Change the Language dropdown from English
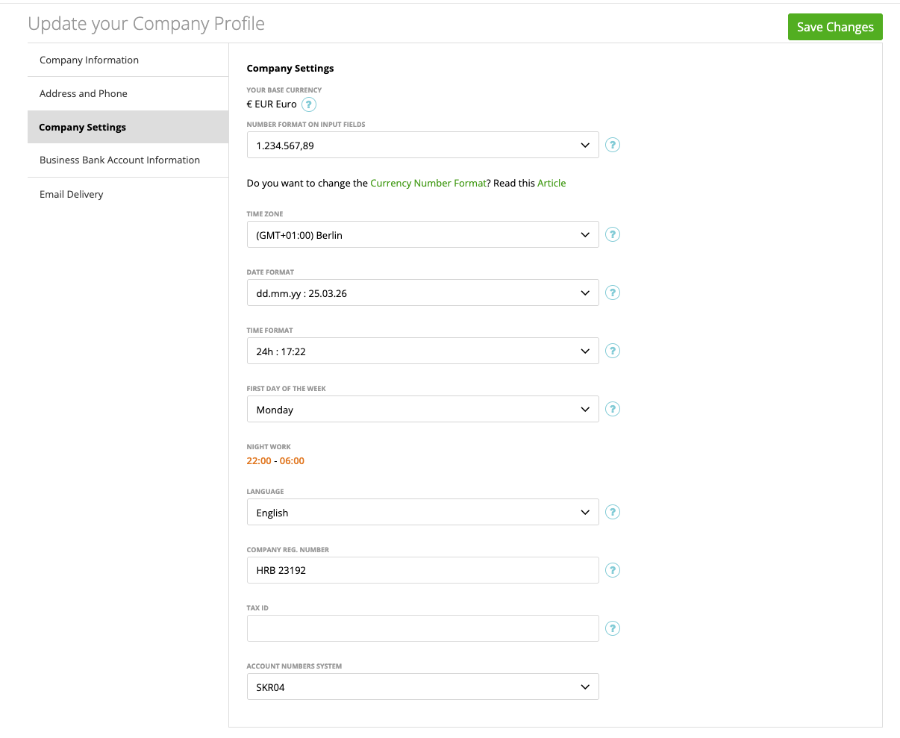Image resolution: width=900 pixels, height=738 pixels. tap(422, 513)
